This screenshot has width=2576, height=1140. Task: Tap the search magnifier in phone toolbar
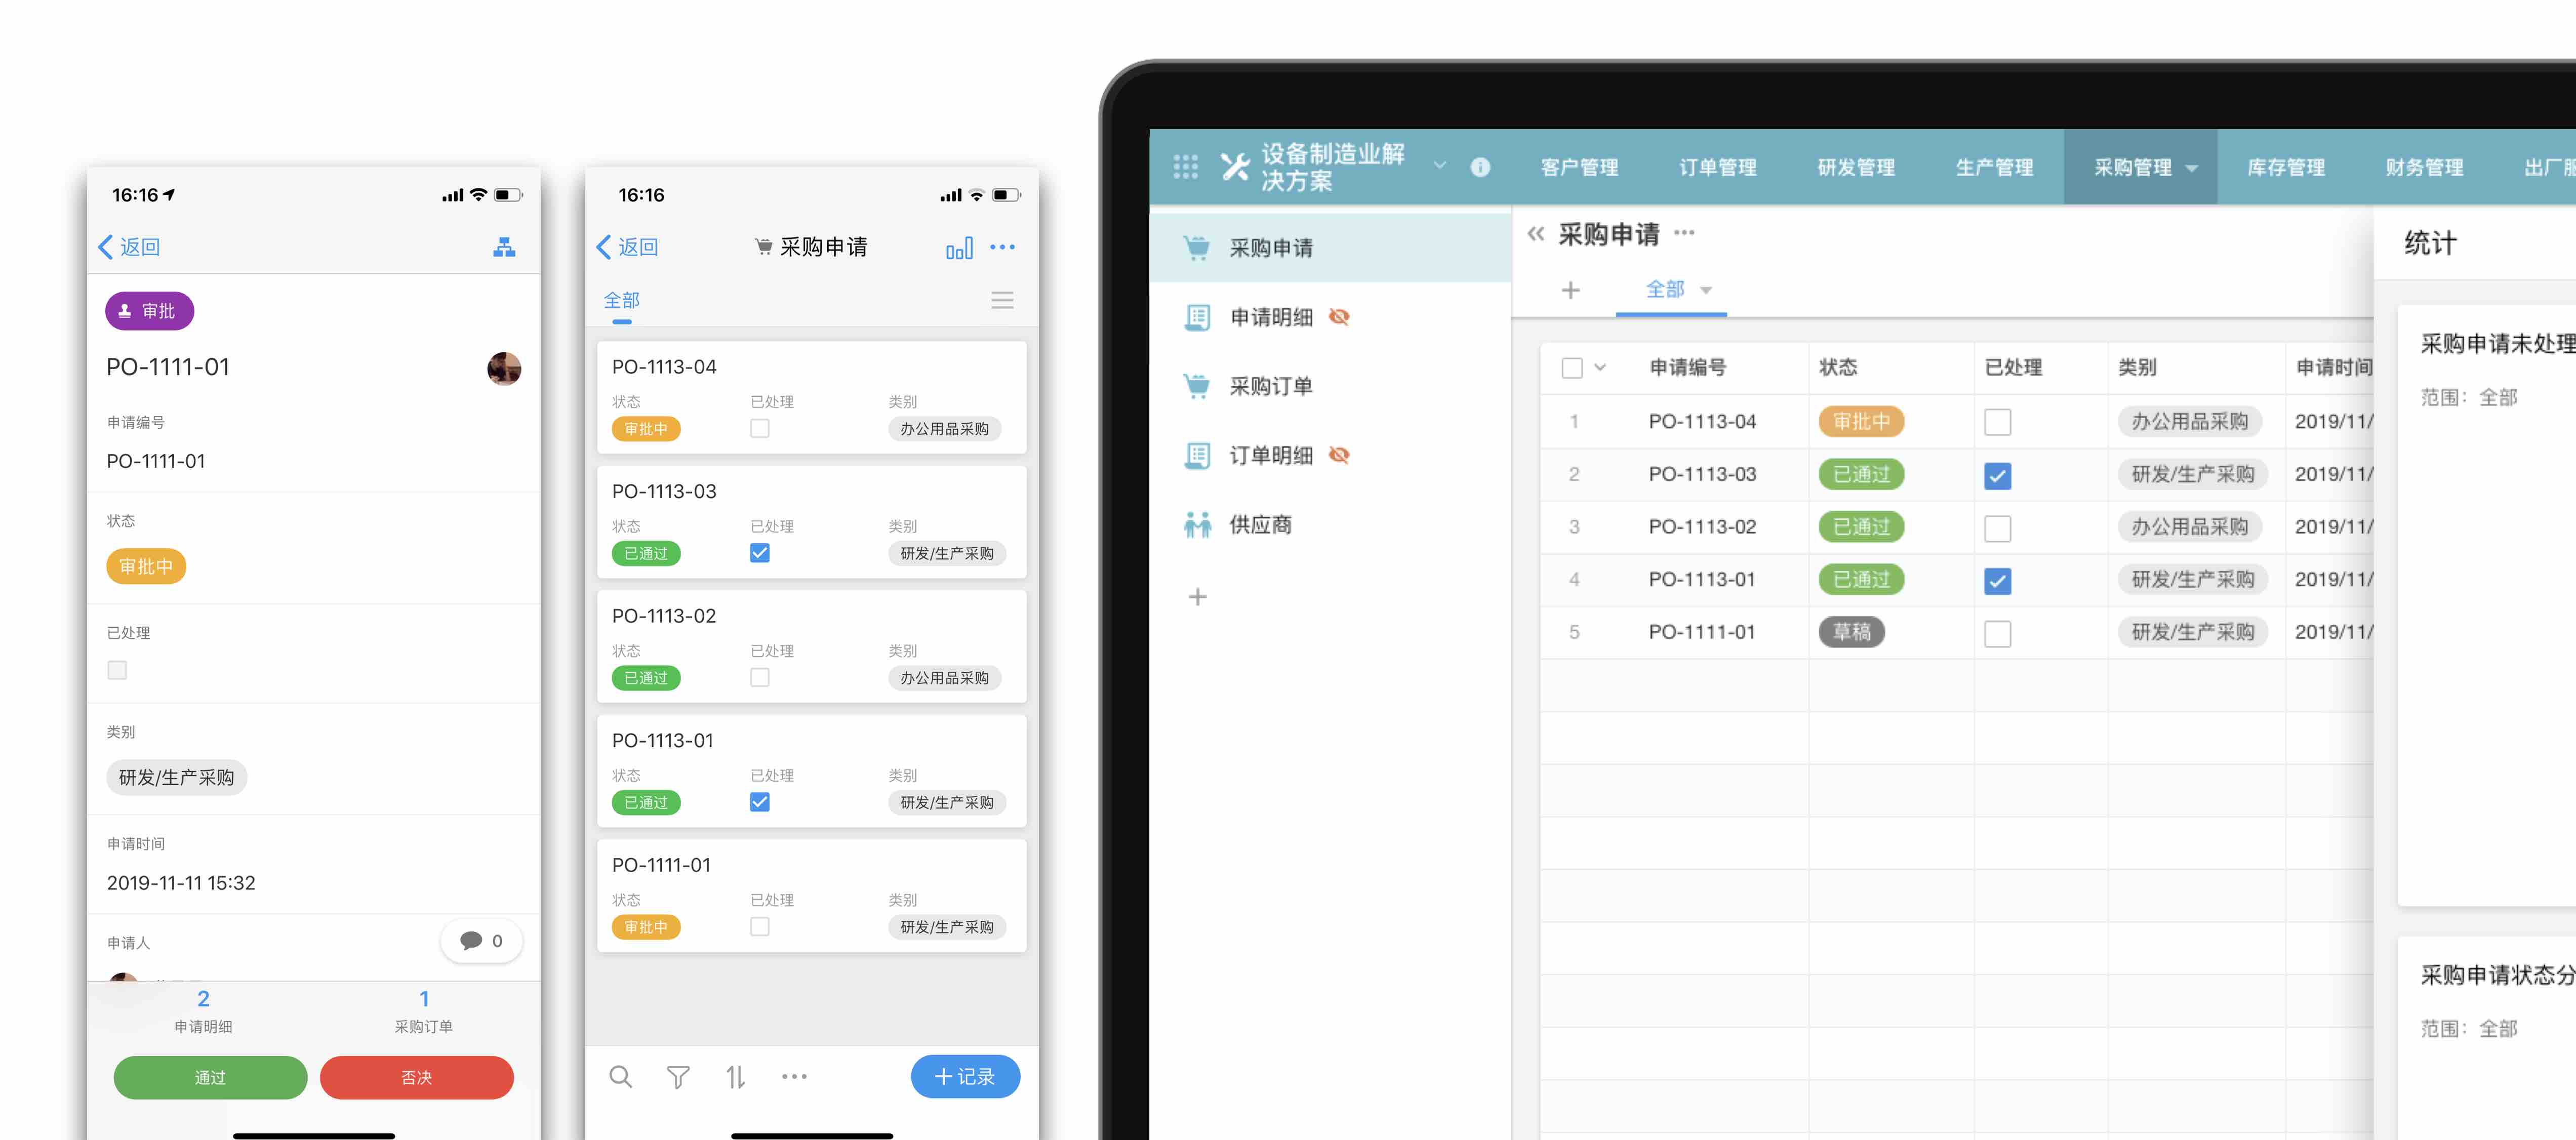click(621, 1077)
